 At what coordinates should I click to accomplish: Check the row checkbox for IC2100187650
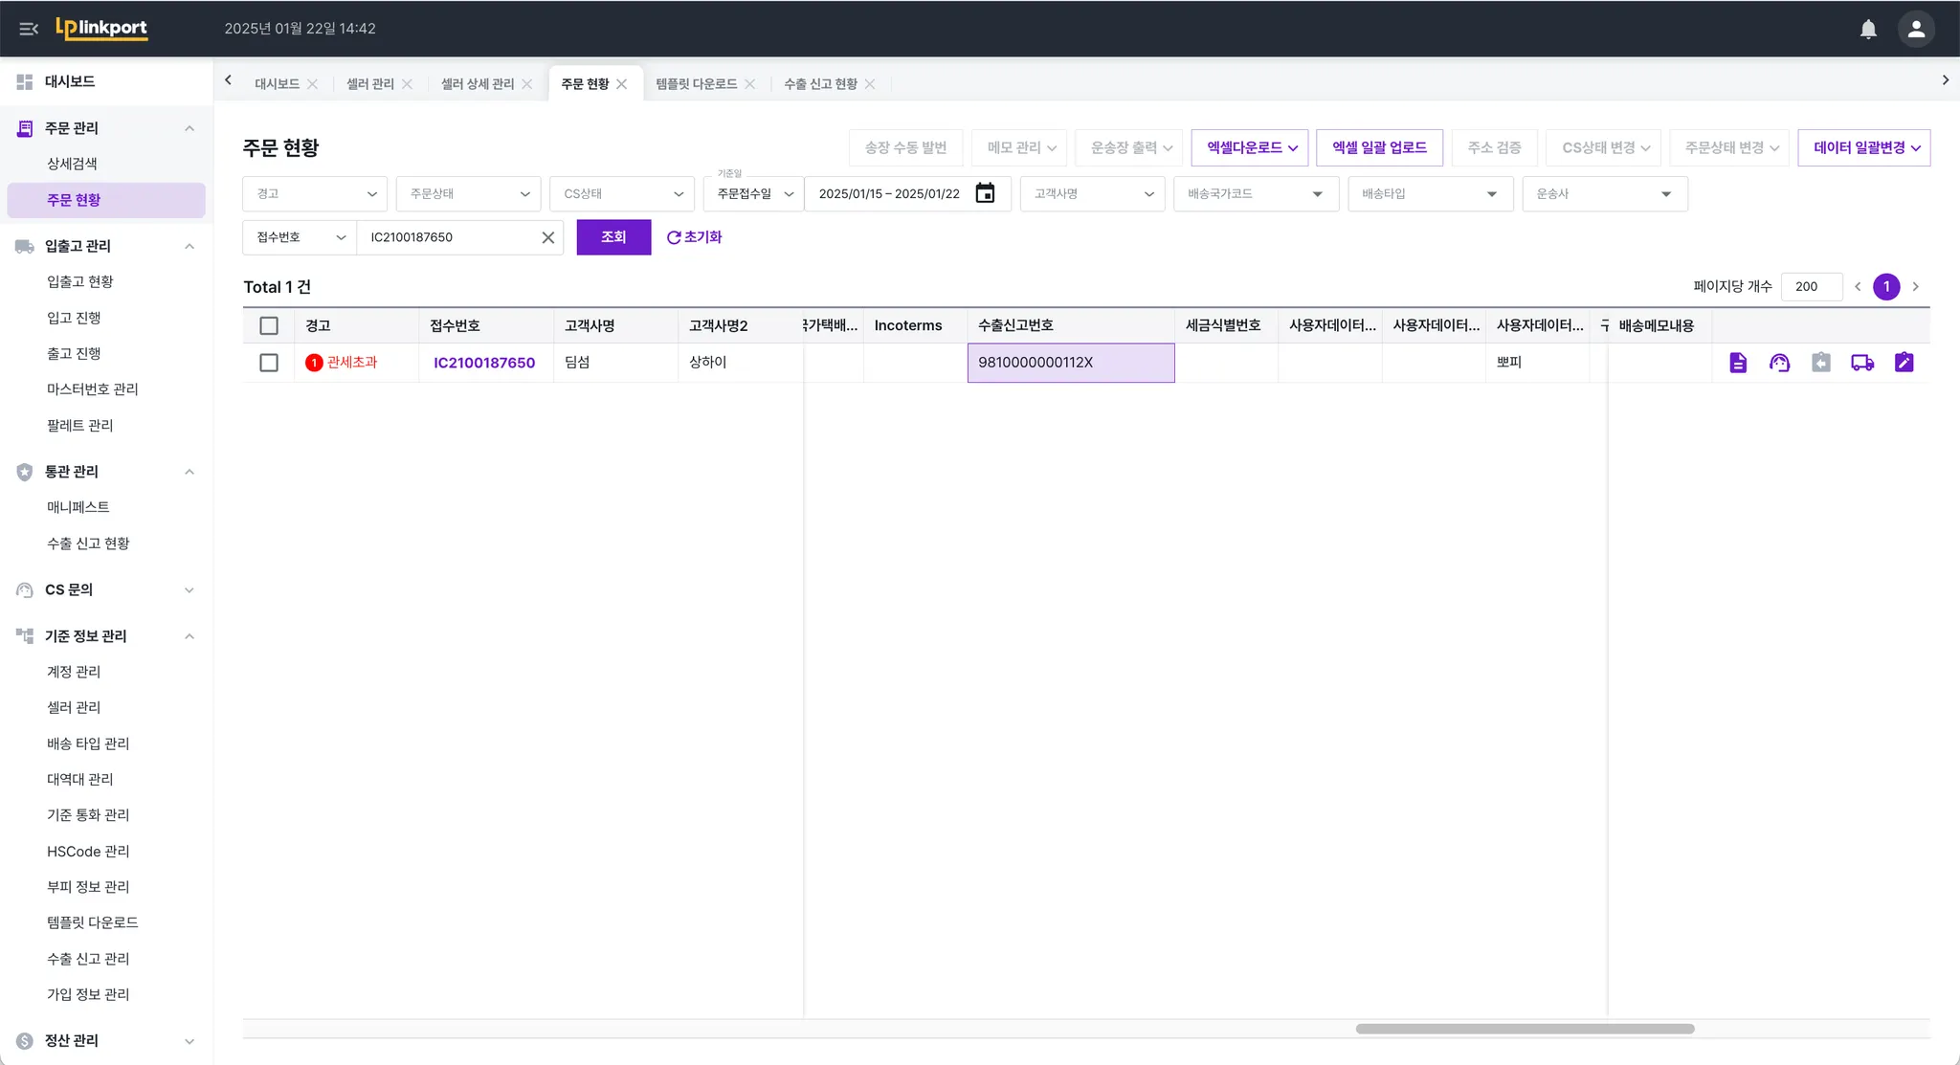(x=269, y=363)
